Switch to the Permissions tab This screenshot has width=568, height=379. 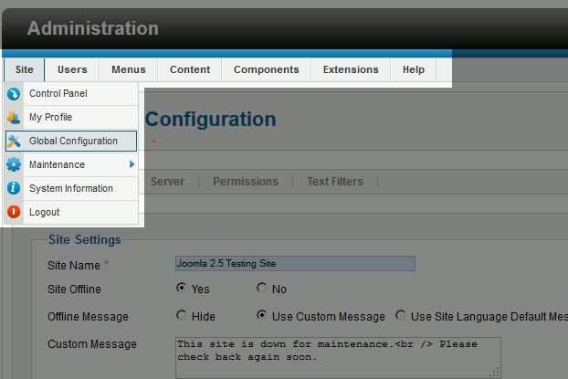click(245, 182)
